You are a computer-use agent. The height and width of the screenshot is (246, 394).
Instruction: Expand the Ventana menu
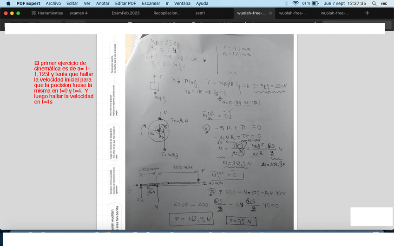pos(182,3)
